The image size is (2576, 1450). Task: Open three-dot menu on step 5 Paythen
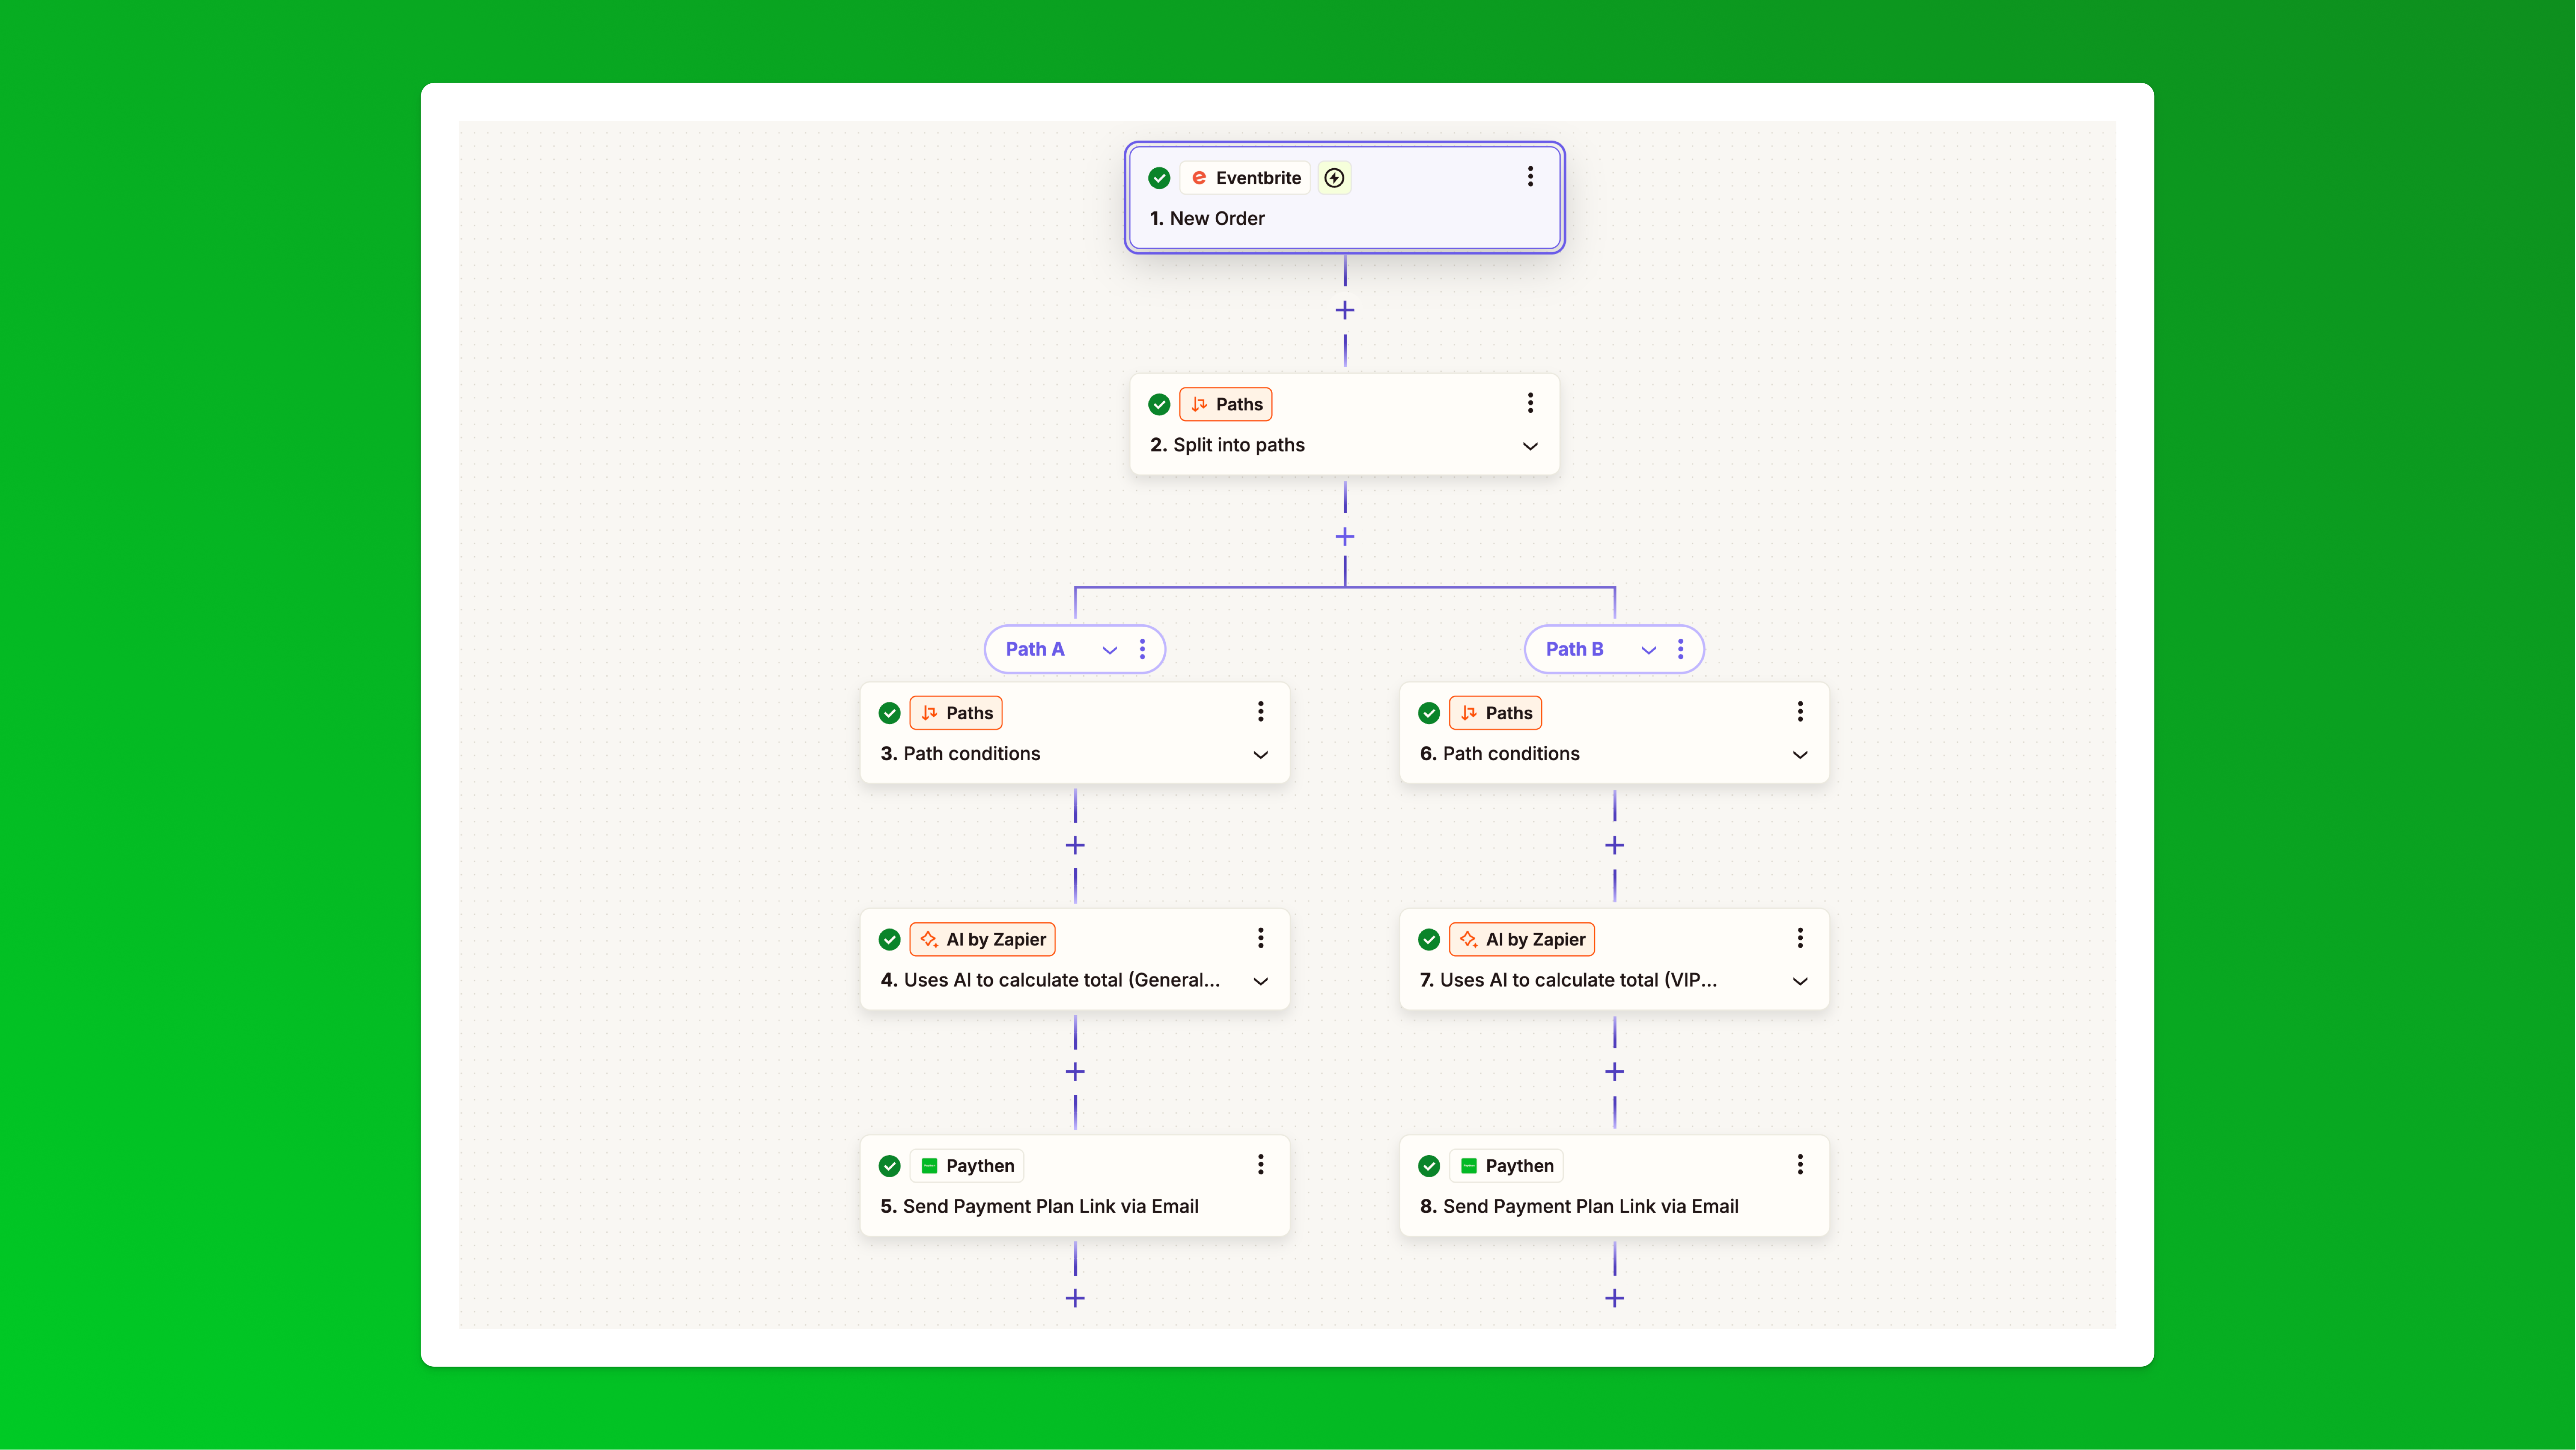tap(1261, 1164)
